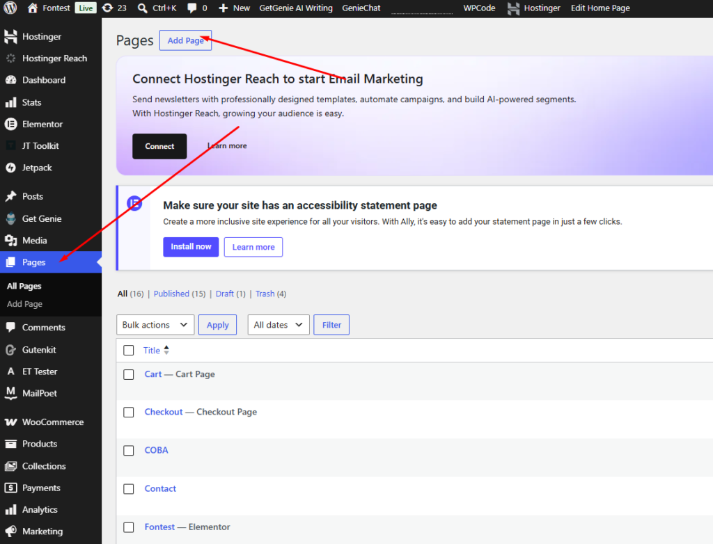Click Learn more in Hostinger Reach banner
Screen dimensions: 713x544
tap(227, 146)
